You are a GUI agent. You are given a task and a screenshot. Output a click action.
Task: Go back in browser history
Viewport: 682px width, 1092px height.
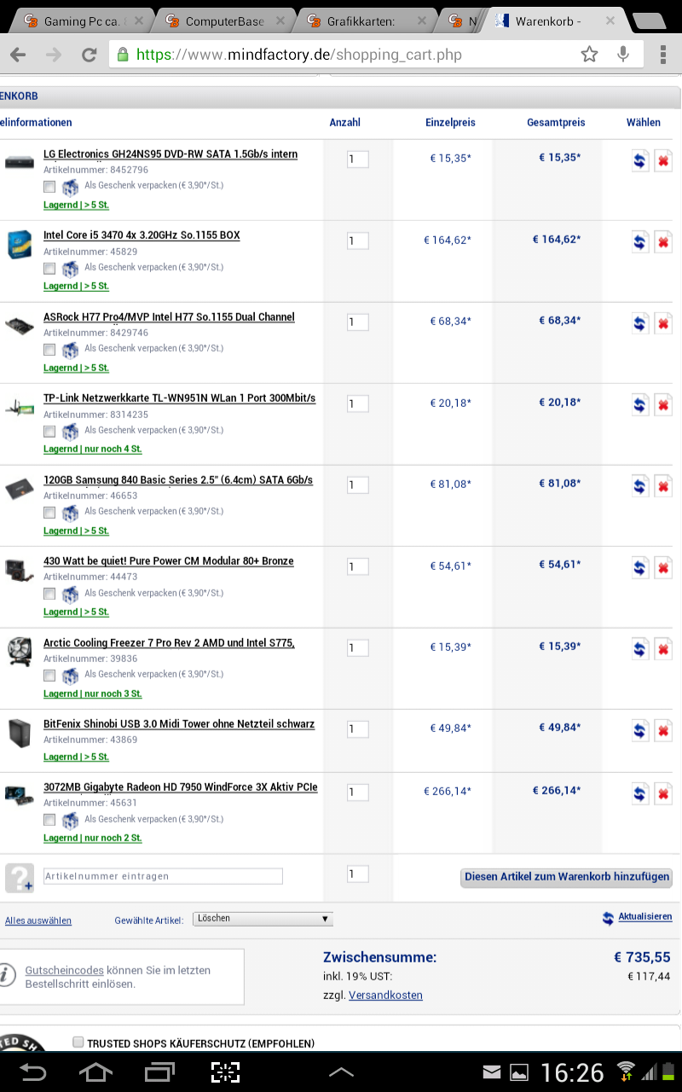coord(17,55)
